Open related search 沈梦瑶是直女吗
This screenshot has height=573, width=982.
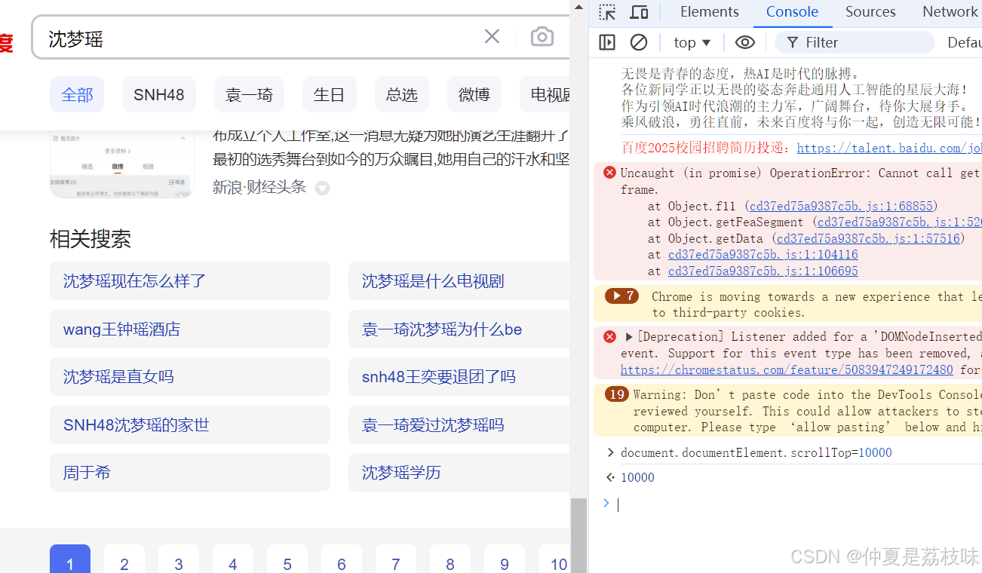pos(190,377)
